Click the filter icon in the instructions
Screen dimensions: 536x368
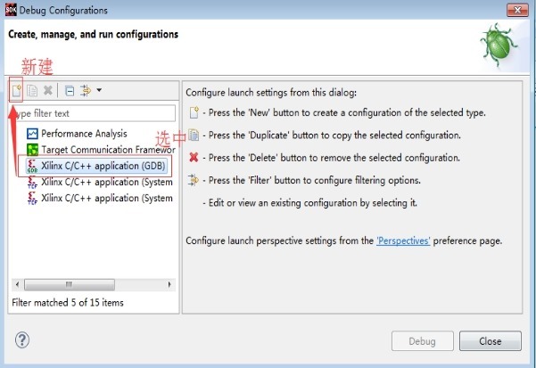pos(194,180)
